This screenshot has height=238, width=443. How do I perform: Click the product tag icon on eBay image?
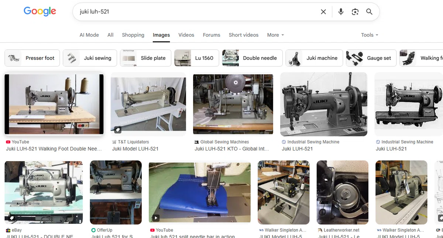[11, 218]
